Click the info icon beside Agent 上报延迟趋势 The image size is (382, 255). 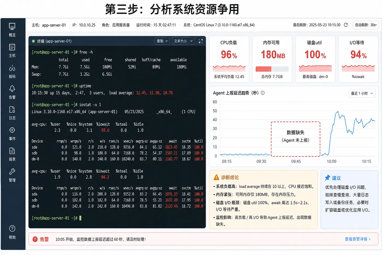tap(263, 93)
